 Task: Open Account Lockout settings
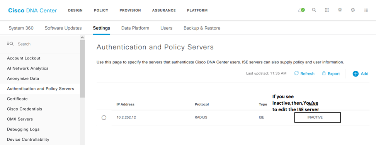pos(24,58)
